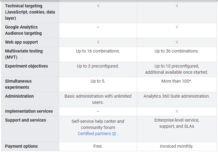
Task: Click 'Enterprise-level service, support, and SLAs' text
Action: 177,123
